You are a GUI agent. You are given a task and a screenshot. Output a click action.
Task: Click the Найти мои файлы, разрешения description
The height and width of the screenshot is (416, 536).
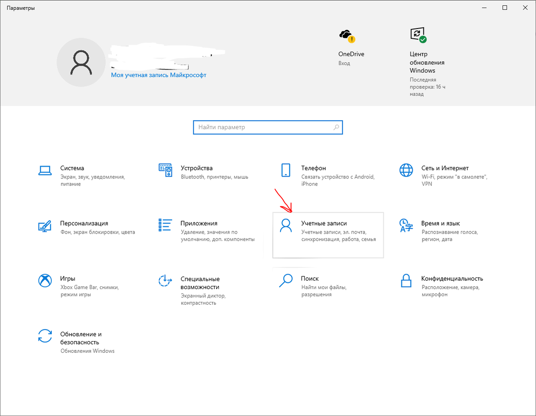323,291
